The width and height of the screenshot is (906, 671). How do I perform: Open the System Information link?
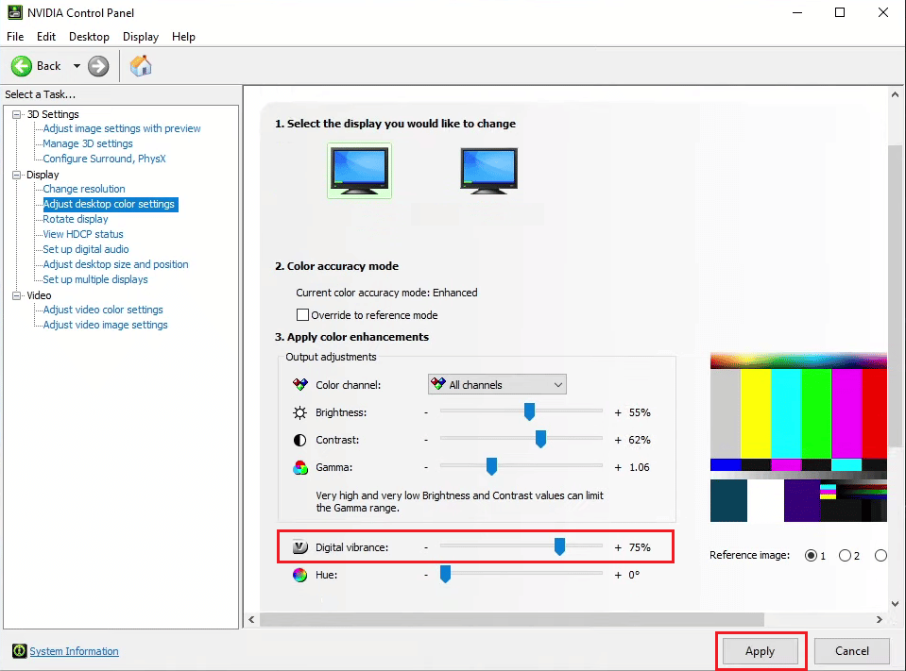(74, 651)
